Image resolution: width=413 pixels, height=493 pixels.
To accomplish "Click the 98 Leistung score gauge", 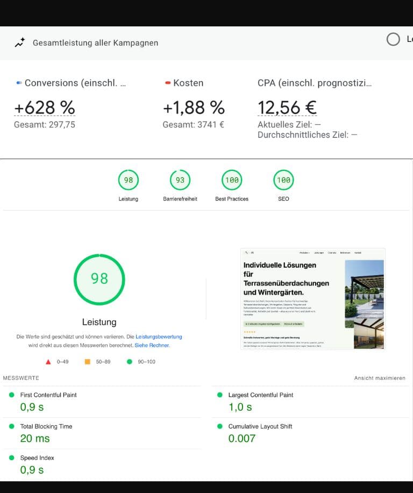I will click(x=128, y=180).
